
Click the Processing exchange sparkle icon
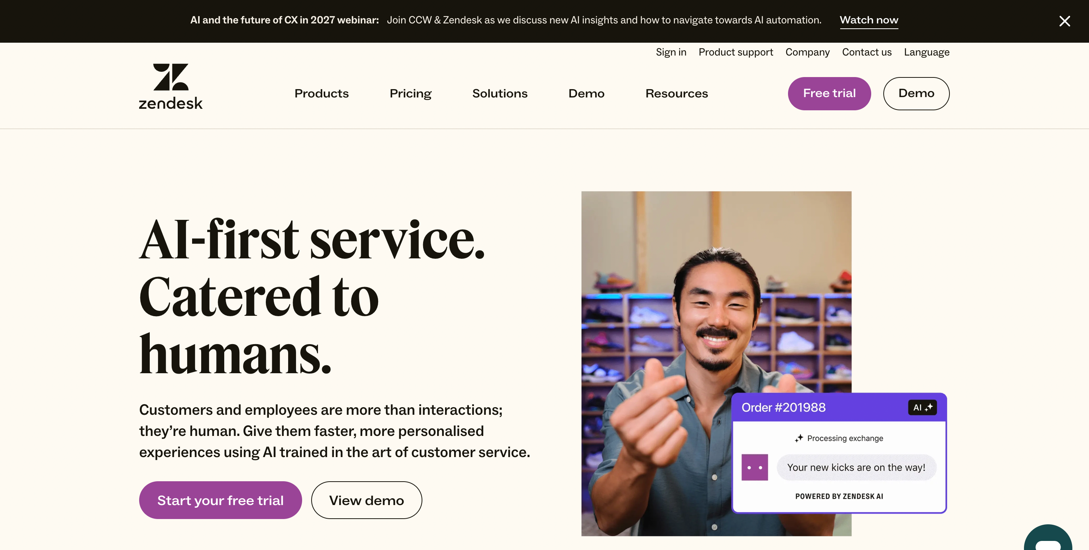coord(799,438)
